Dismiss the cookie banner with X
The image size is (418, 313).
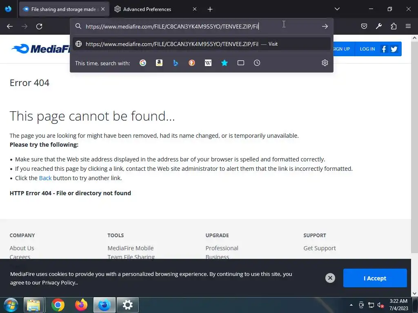330,278
